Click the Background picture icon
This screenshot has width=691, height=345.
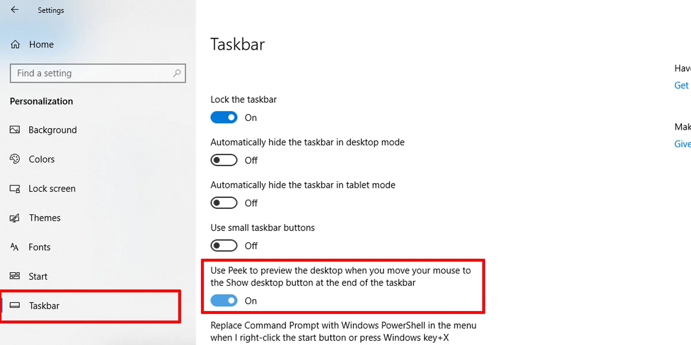pos(15,130)
